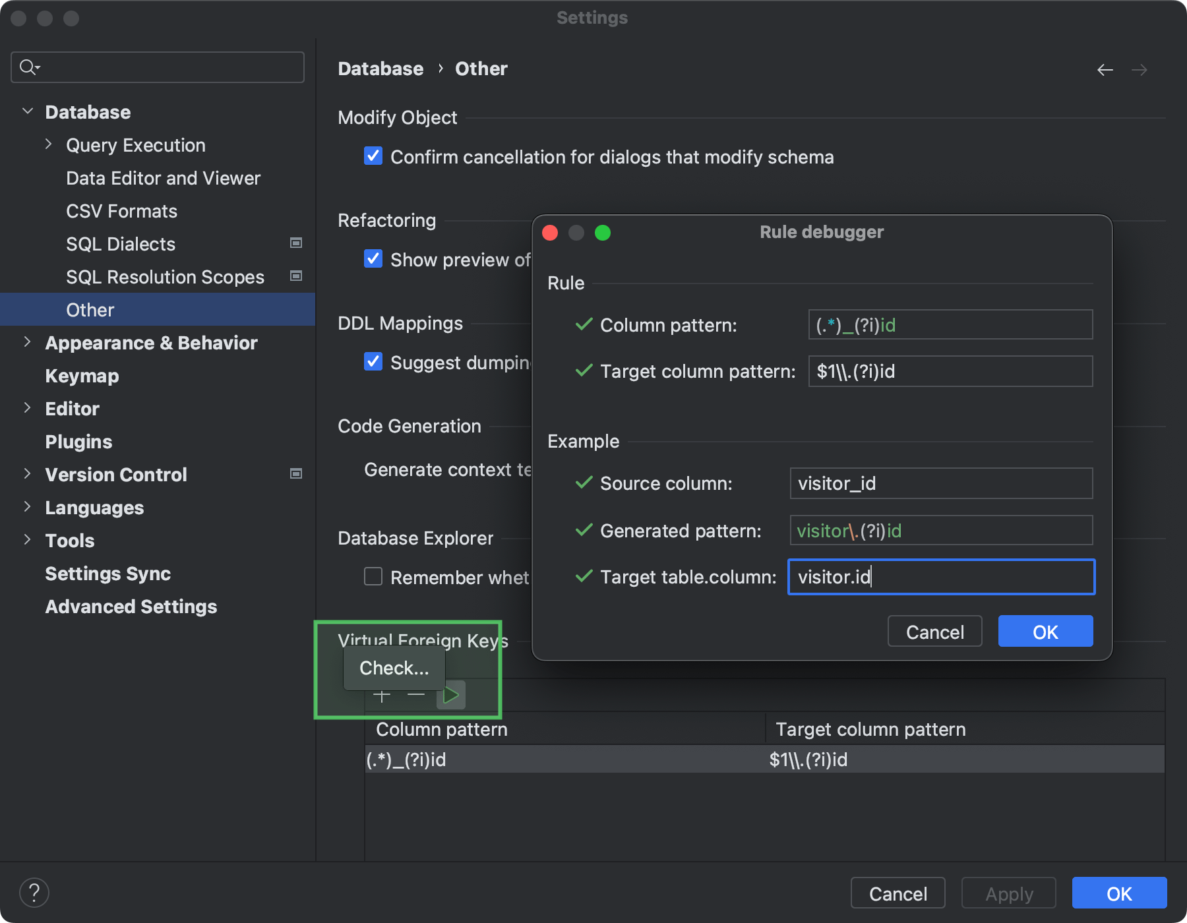
Task: Click the Target table.column input field
Action: tap(941, 577)
